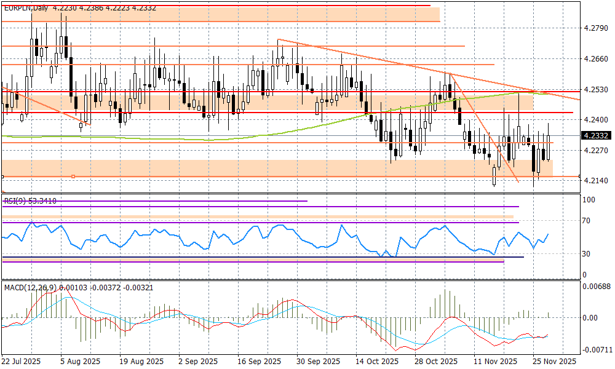615x369 pixels.
Task: Click the 4.2530 price axis label
Action: click(595, 90)
